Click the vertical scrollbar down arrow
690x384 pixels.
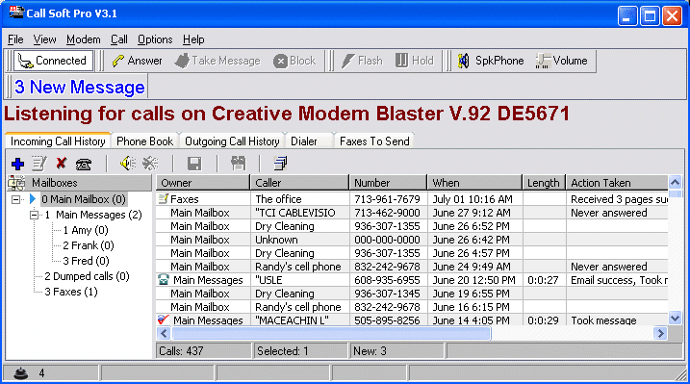pos(675,318)
